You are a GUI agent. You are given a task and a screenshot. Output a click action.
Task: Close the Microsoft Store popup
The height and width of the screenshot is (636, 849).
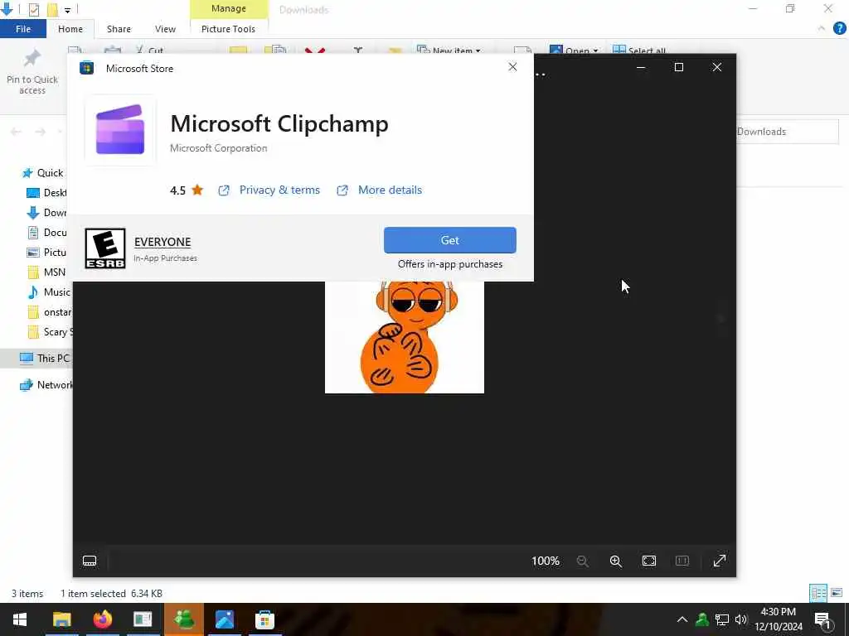512,67
